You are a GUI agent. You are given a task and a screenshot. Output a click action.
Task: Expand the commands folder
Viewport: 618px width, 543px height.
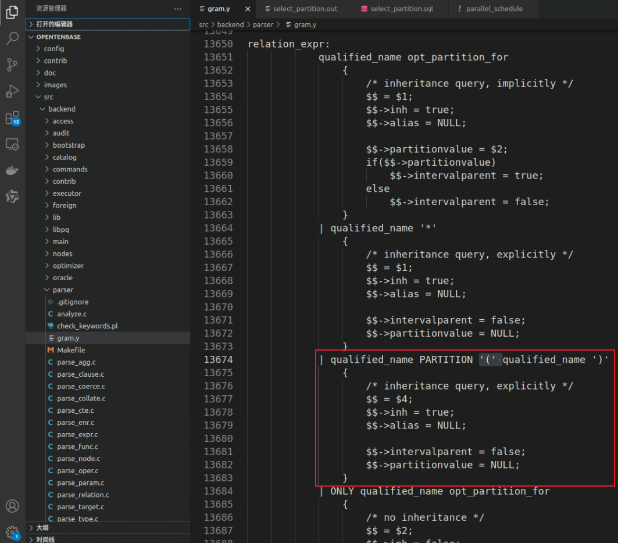(108, 169)
